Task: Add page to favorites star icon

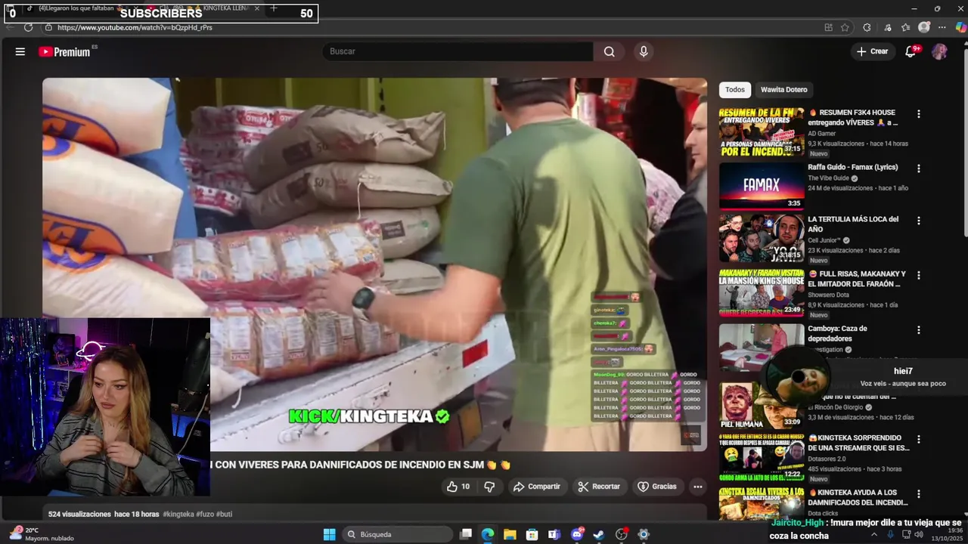Action: click(845, 27)
